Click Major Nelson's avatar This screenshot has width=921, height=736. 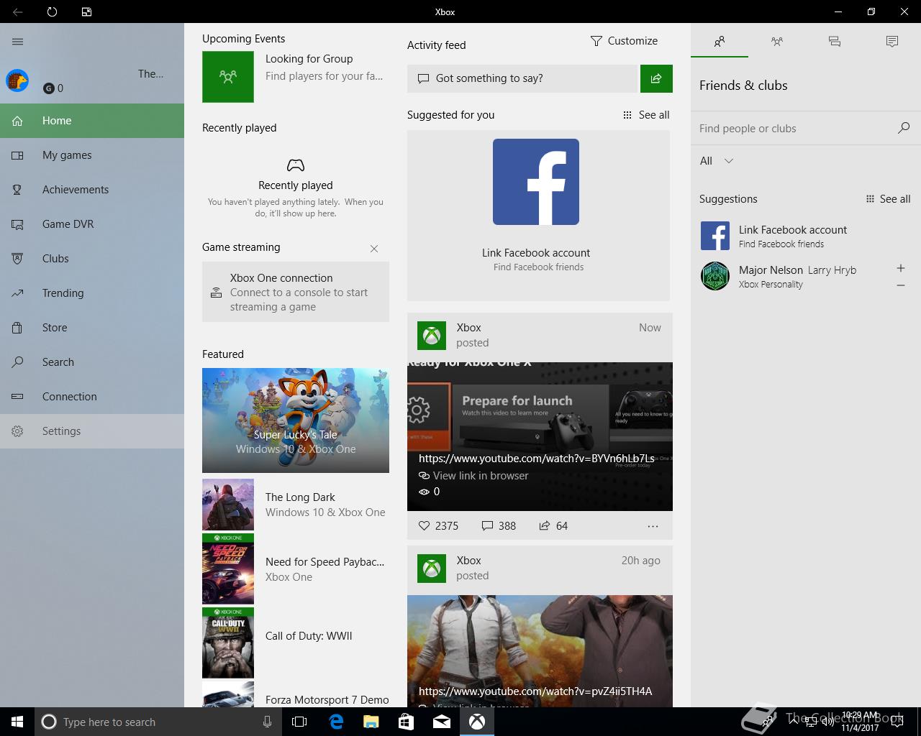(715, 276)
